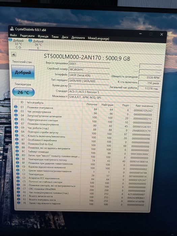Click the status icon for attribute C6

(x=18, y=185)
